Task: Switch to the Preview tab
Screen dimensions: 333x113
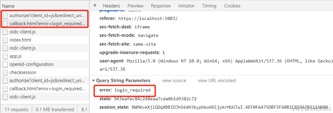Action: [x=135, y=6]
